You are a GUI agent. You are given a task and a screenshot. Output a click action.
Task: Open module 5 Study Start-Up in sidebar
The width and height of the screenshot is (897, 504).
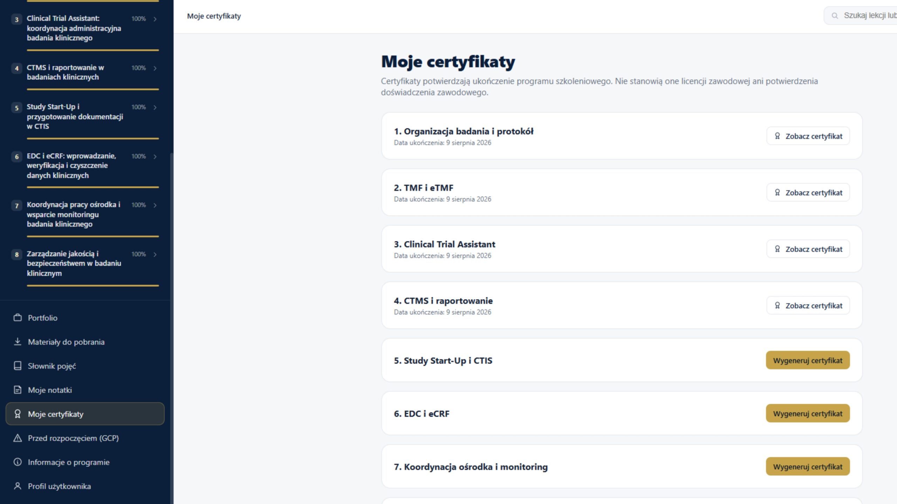(x=85, y=117)
